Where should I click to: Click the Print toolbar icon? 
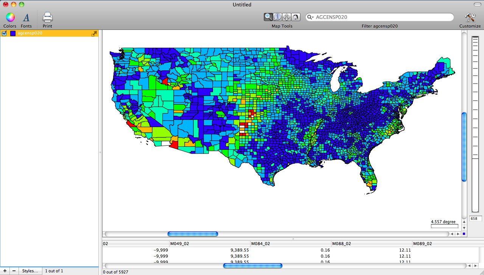[x=47, y=17]
